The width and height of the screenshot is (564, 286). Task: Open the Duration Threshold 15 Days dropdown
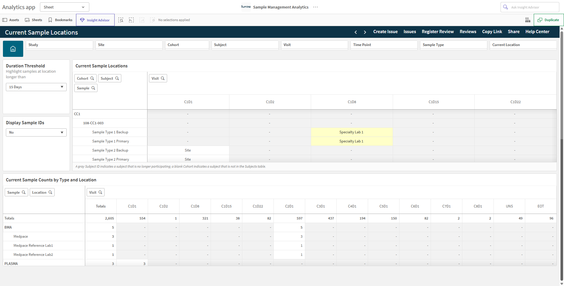[x=36, y=87]
